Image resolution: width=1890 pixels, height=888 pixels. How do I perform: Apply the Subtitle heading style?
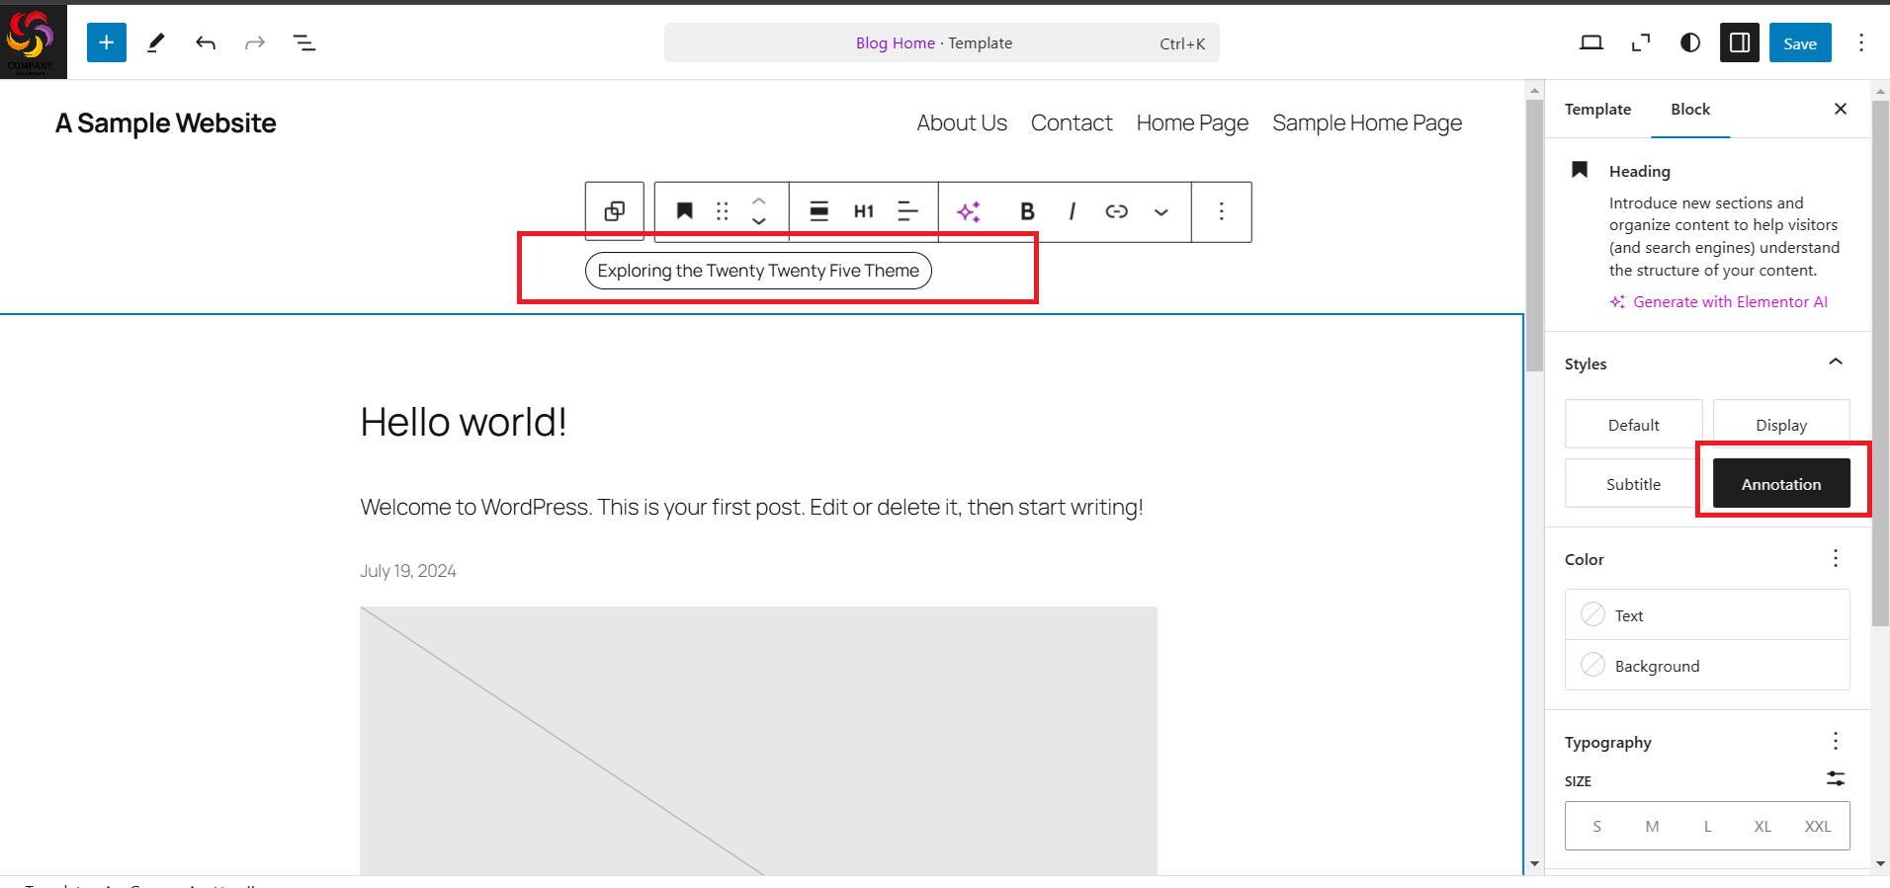[1634, 484]
